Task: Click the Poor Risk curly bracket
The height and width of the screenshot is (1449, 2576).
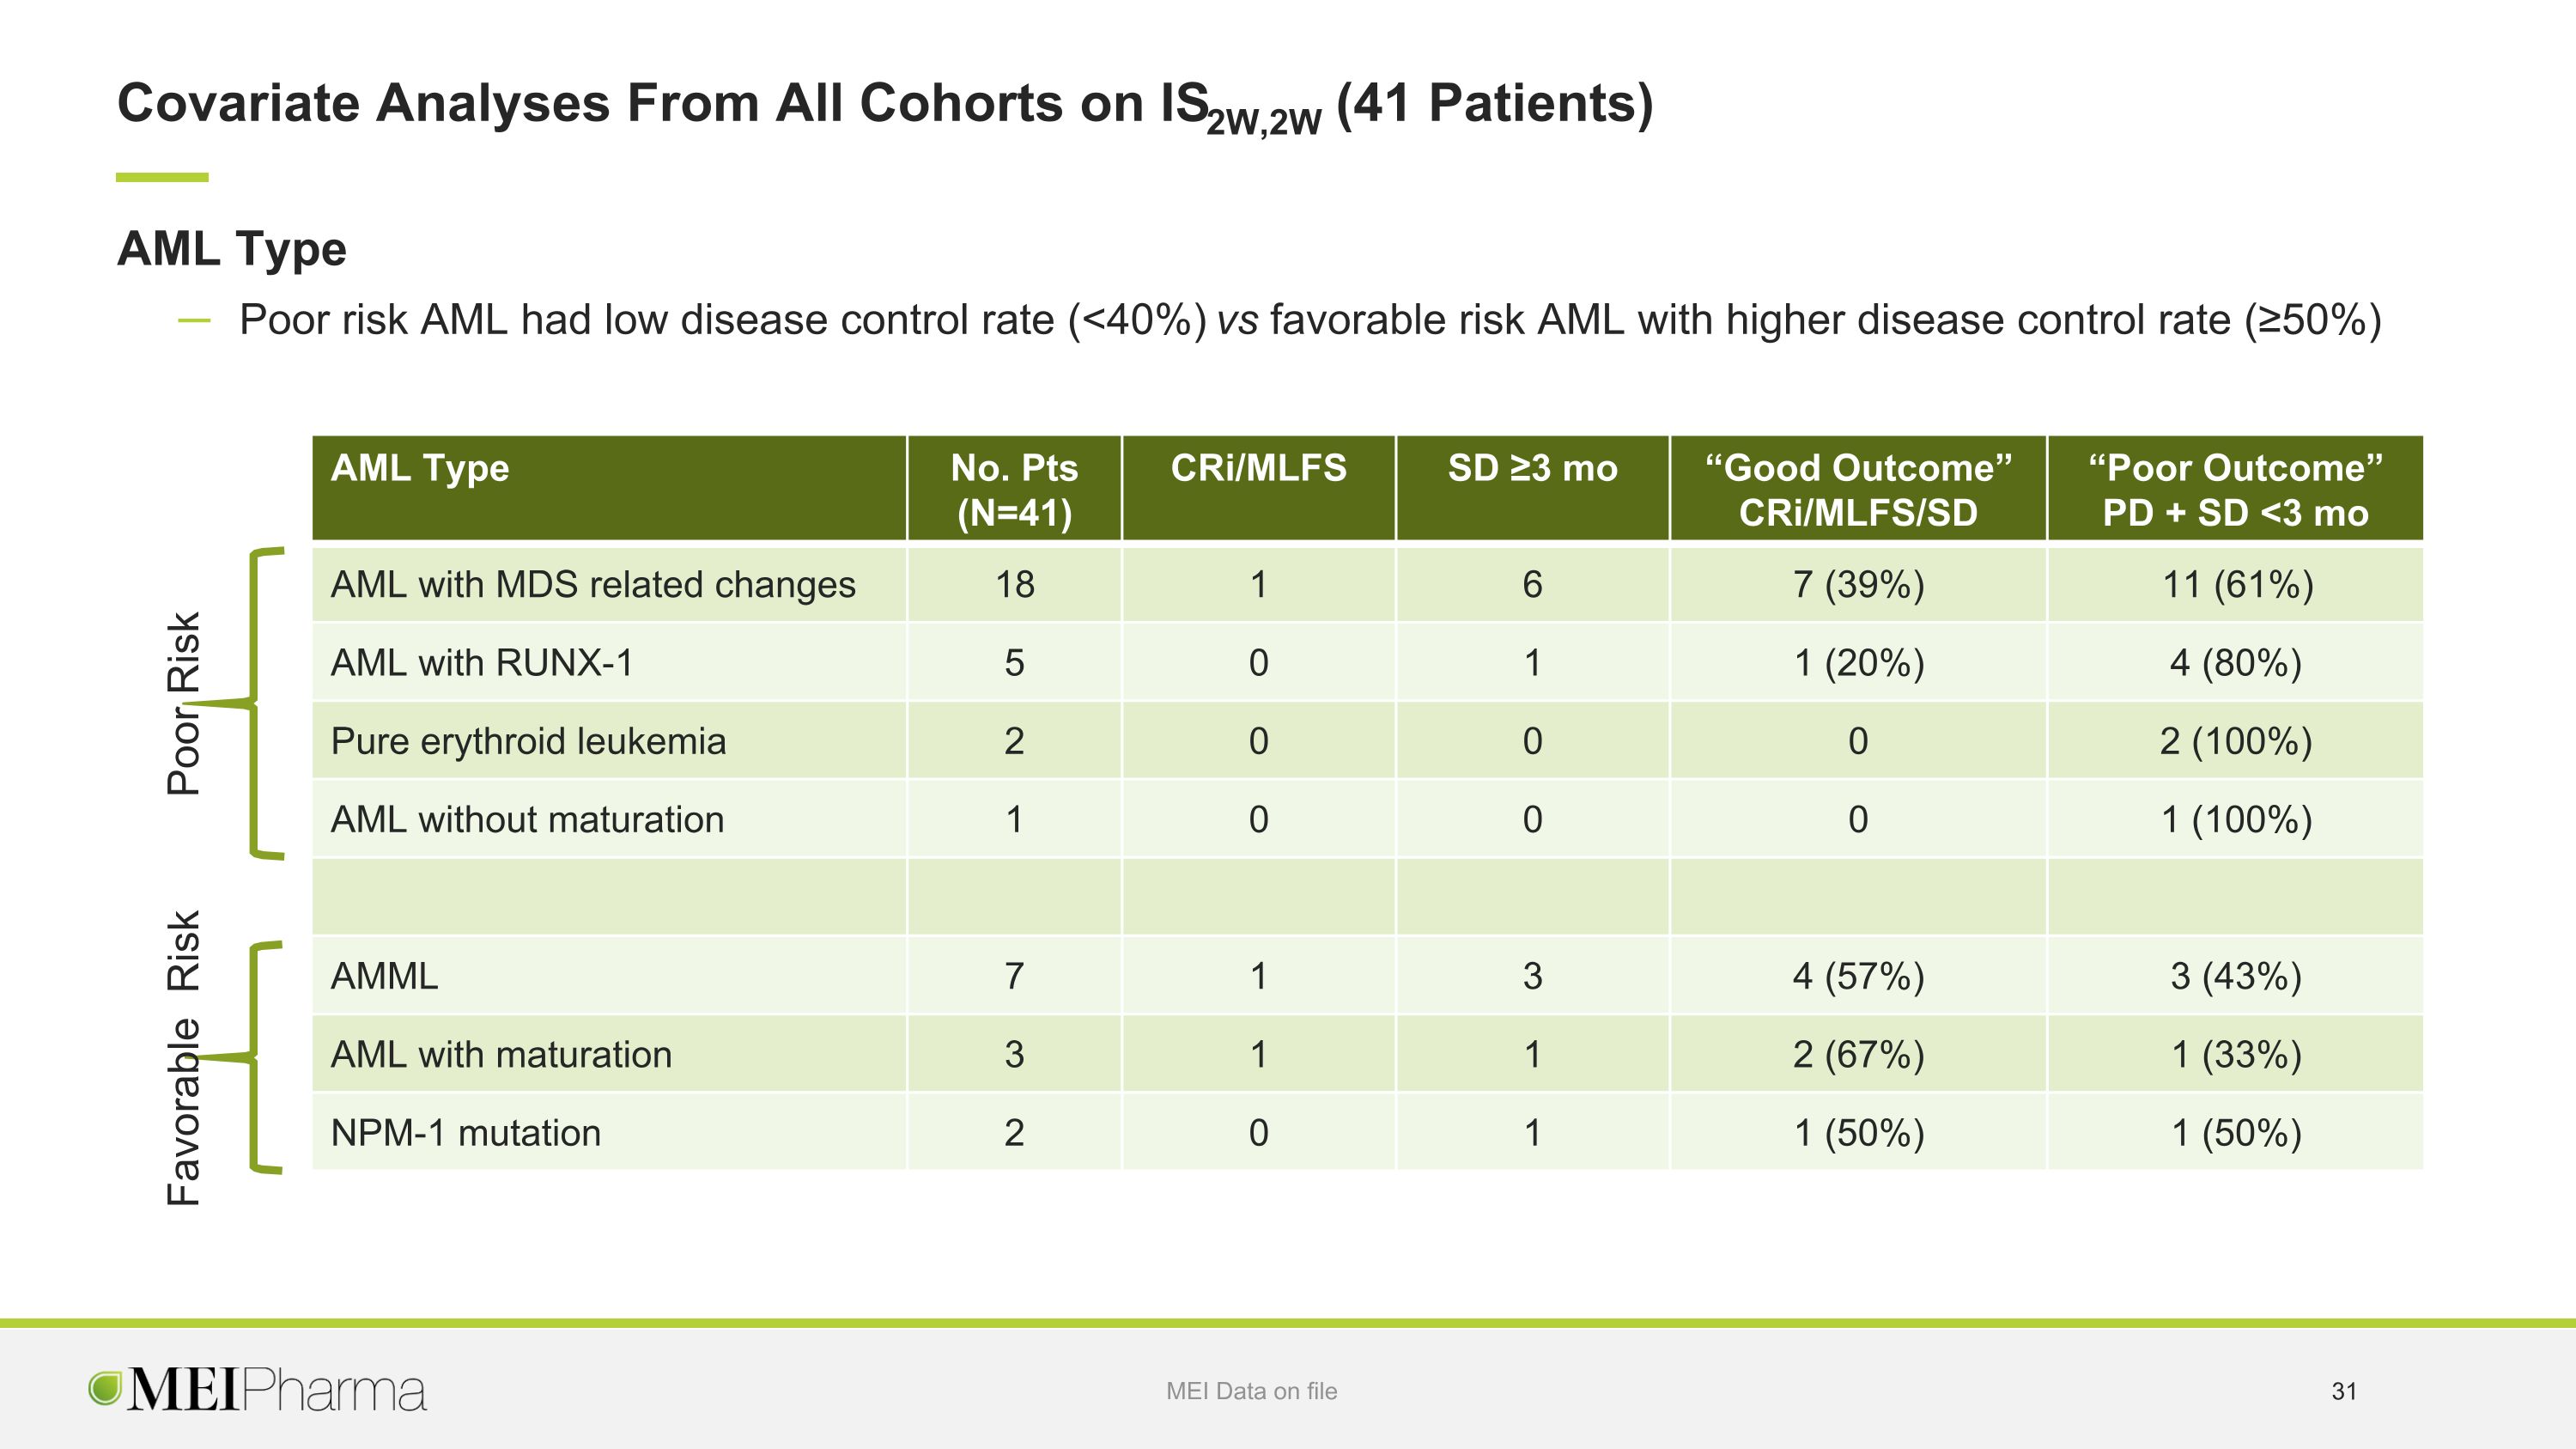Action: [x=244, y=703]
